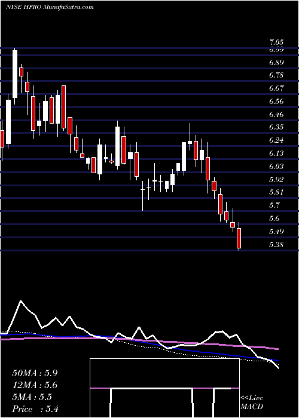This screenshot has height=418, width=299.
Task: Click the 6.67 price axis label
Action: (x=276, y=88)
